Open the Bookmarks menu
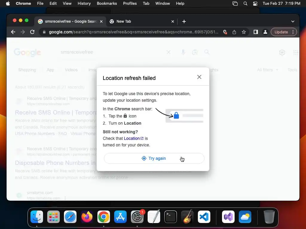 (107, 4)
